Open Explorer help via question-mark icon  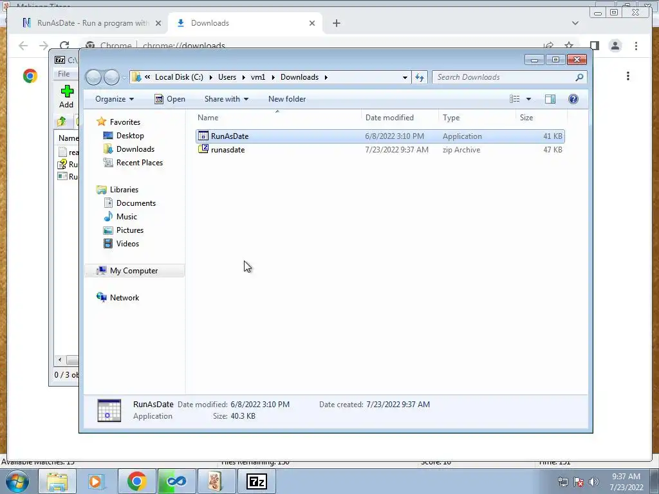573,99
